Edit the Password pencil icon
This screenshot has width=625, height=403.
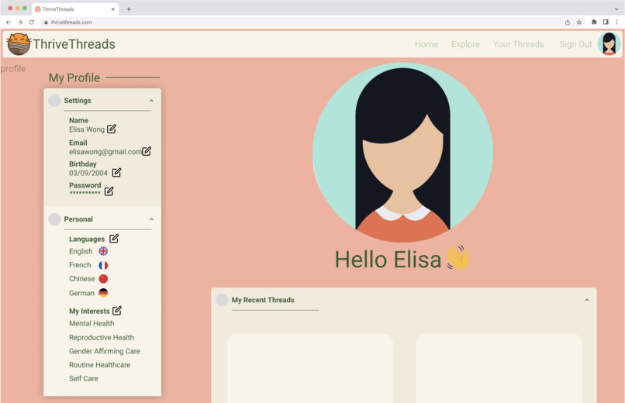[x=109, y=191]
